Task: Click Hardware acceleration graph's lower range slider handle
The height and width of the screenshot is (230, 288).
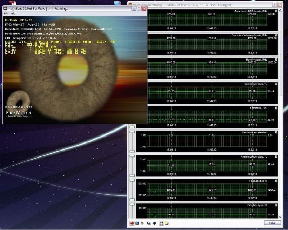Action: coord(132,151)
